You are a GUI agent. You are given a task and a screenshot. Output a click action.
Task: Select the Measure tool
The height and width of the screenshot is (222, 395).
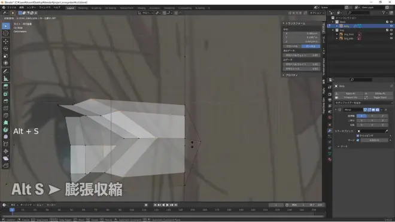[x=6, y=78]
